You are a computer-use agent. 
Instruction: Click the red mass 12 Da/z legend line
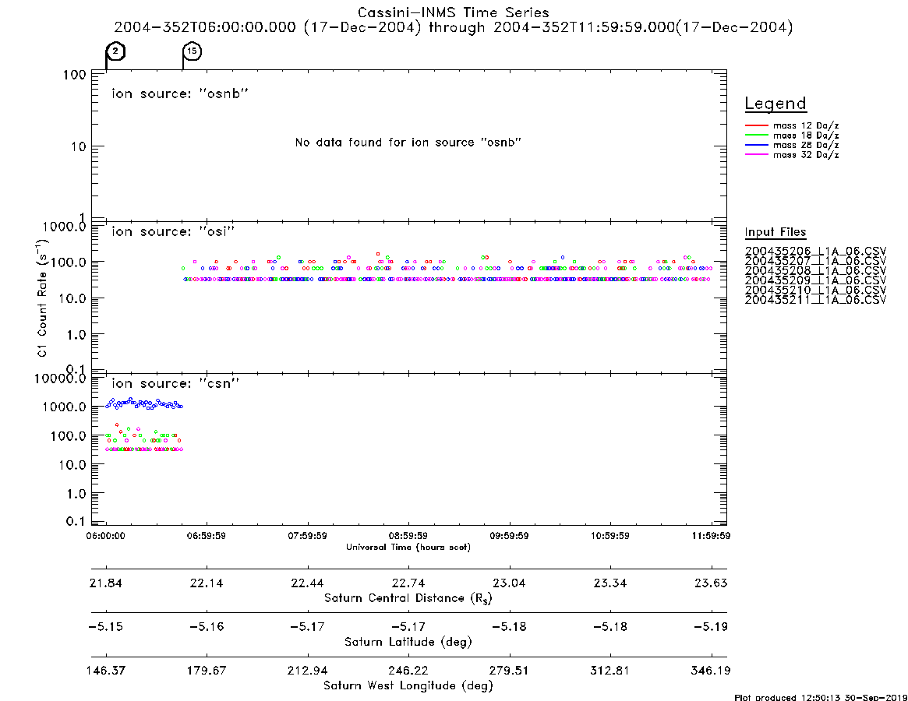(x=756, y=125)
